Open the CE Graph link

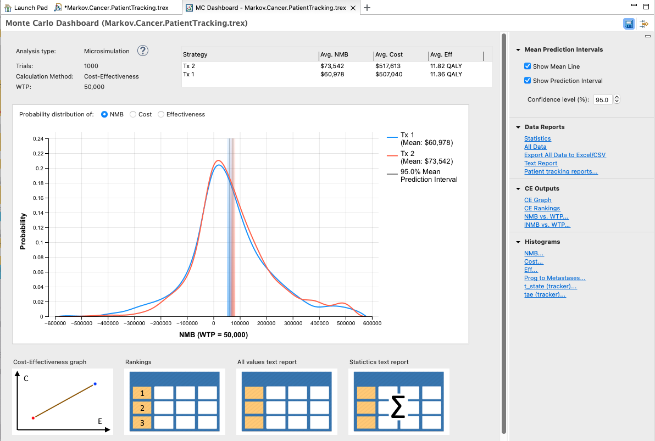click(x=537, y=200)
